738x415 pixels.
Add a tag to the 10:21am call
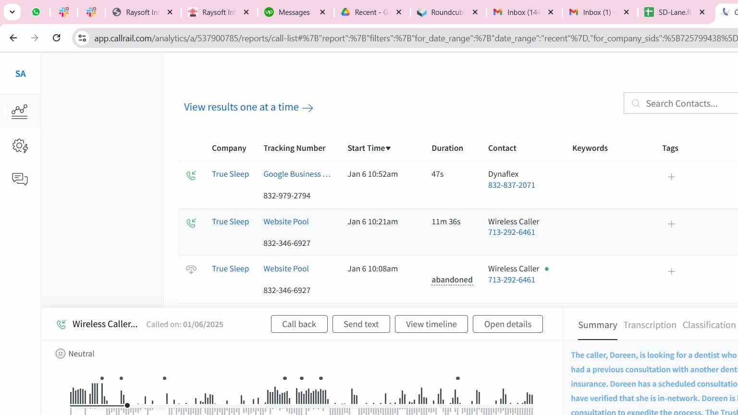point(671,224)
